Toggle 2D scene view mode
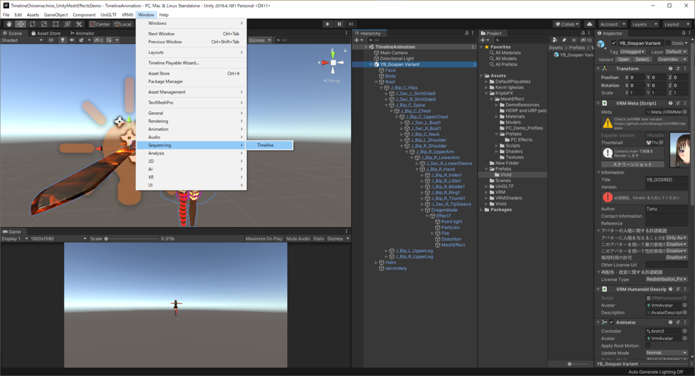The height and width of the screenshot is (376, 695). coord(51,40)
